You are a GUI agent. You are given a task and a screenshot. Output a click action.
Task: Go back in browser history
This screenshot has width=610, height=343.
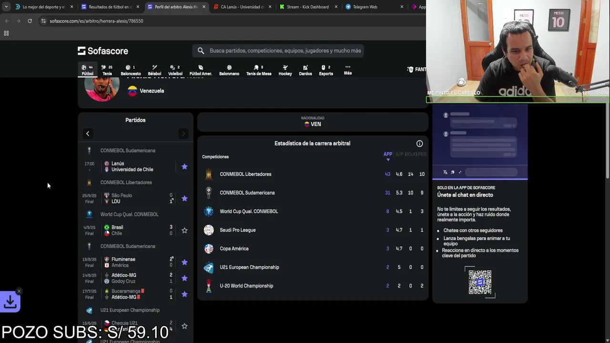(7, 21)
